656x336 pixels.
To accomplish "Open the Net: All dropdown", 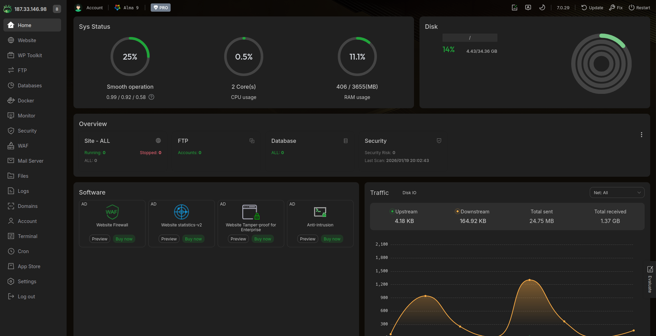I will point(617,192).
